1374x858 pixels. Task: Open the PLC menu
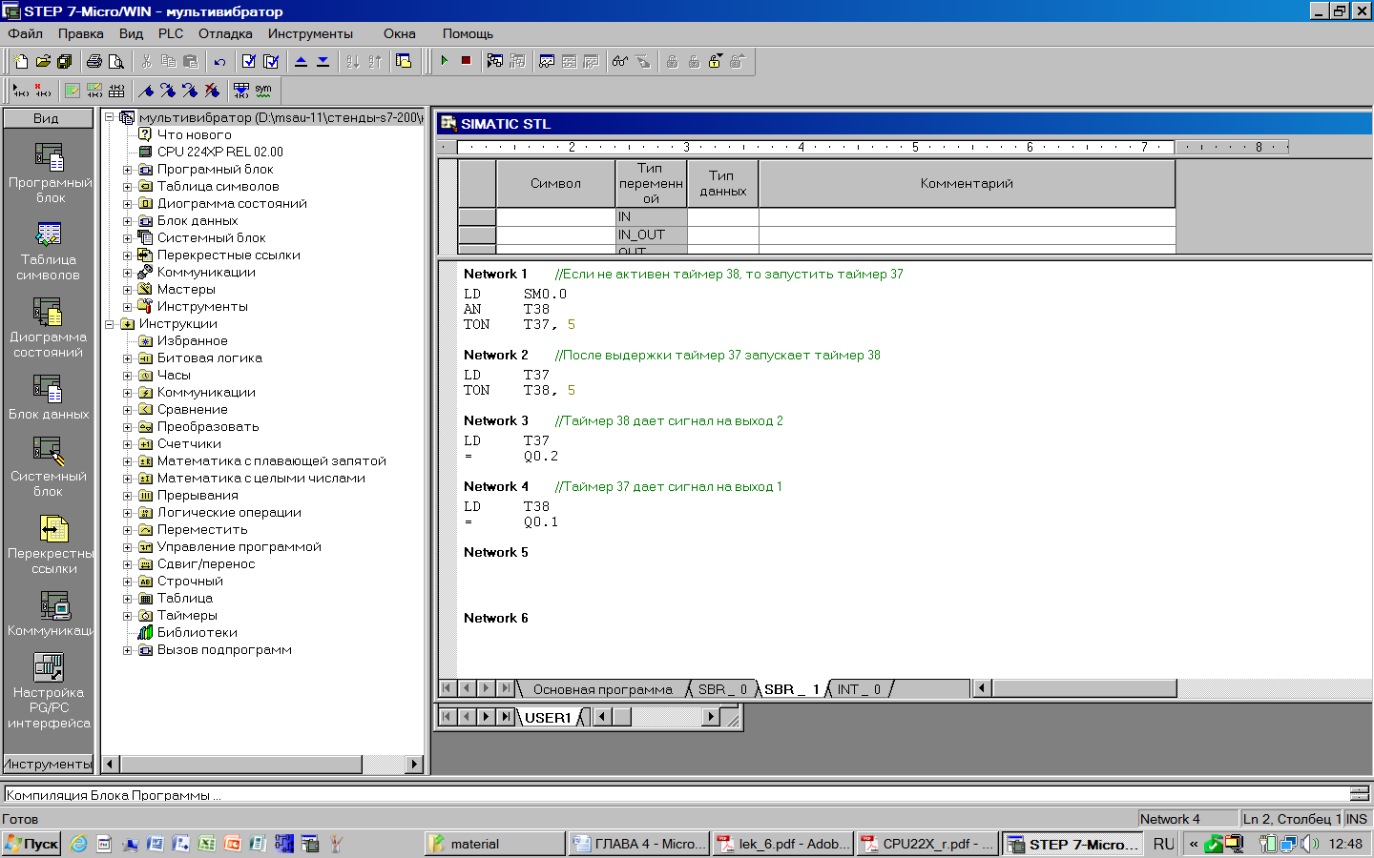[171, 33]
